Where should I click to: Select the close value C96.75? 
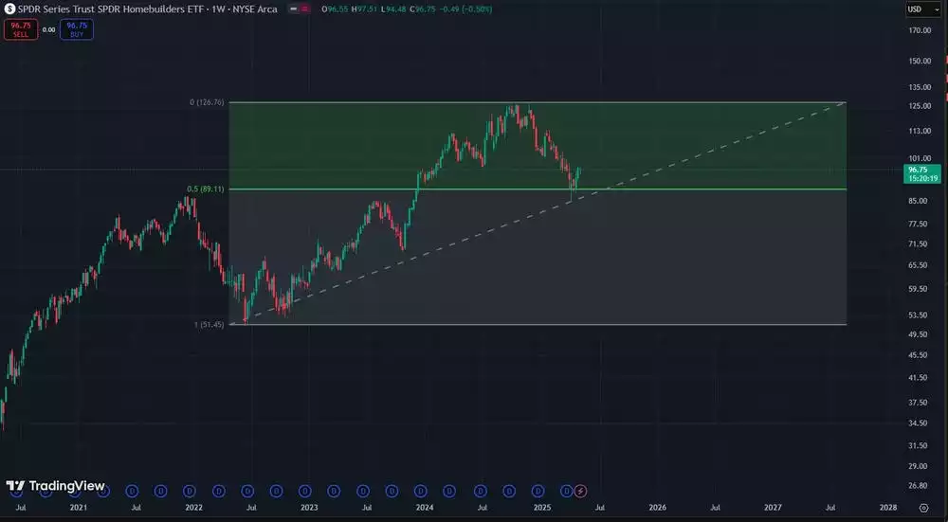(x=423, y=9)
